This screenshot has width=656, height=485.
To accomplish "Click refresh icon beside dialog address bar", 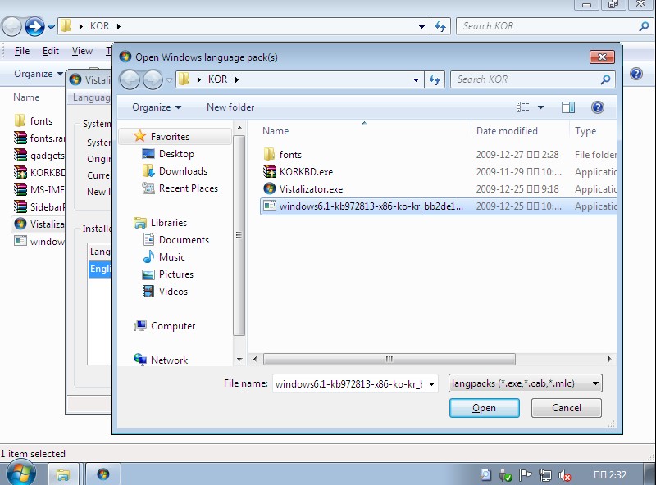I will click(435, 79).
